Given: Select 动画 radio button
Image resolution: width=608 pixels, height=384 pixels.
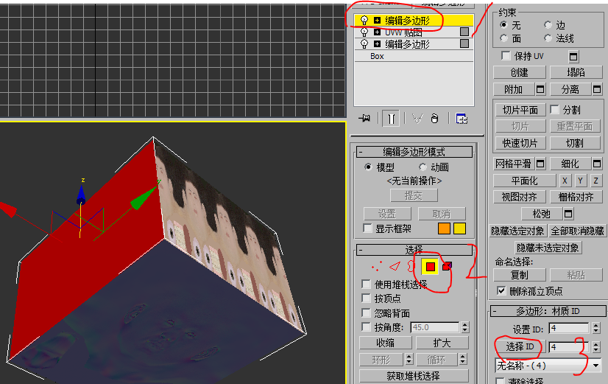Looking at the screenshot, I should 423,167.
